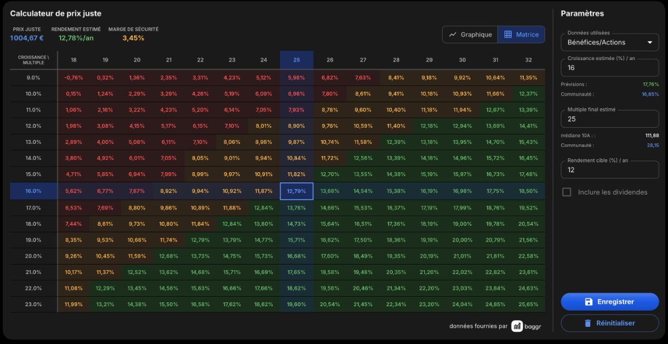Viewport: 668px width, 344px height.
Task: Click the grid icon in Matrice tab
Action: (508, 34)
